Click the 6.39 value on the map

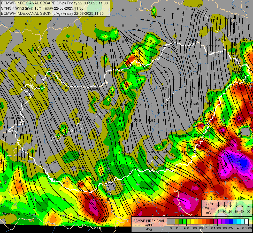point(165,57)
